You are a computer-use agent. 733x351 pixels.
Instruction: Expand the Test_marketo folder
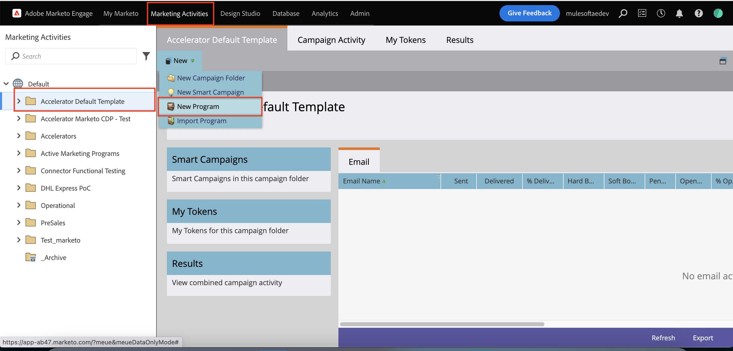tap(19, 240)
